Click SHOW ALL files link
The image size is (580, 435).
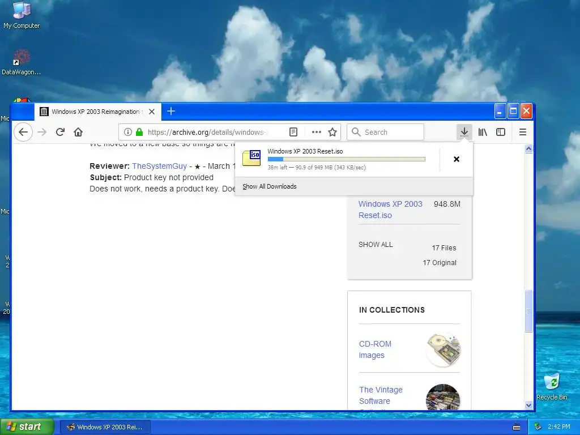(x=376, y=245)
